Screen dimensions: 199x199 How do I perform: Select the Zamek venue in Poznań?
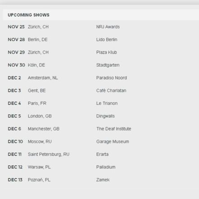(x=103, y=180)
